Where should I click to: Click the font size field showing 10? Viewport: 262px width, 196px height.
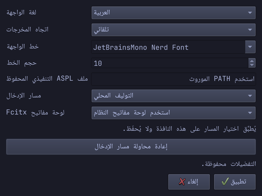click(170, 63)
